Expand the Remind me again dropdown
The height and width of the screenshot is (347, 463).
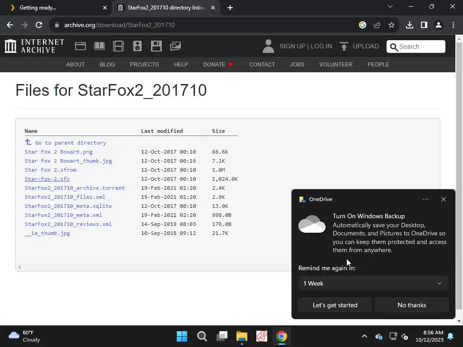[x=373, y=283]
